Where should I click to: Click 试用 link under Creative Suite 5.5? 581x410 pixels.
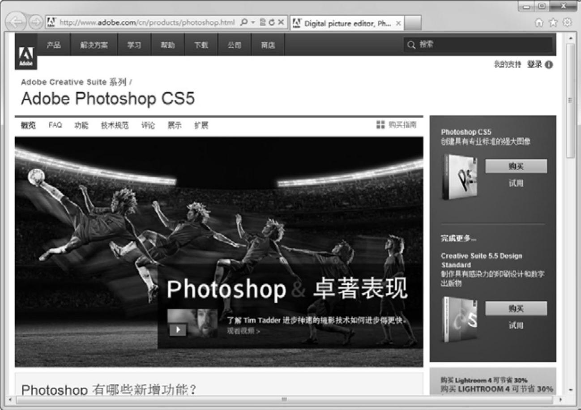[516, 325]
